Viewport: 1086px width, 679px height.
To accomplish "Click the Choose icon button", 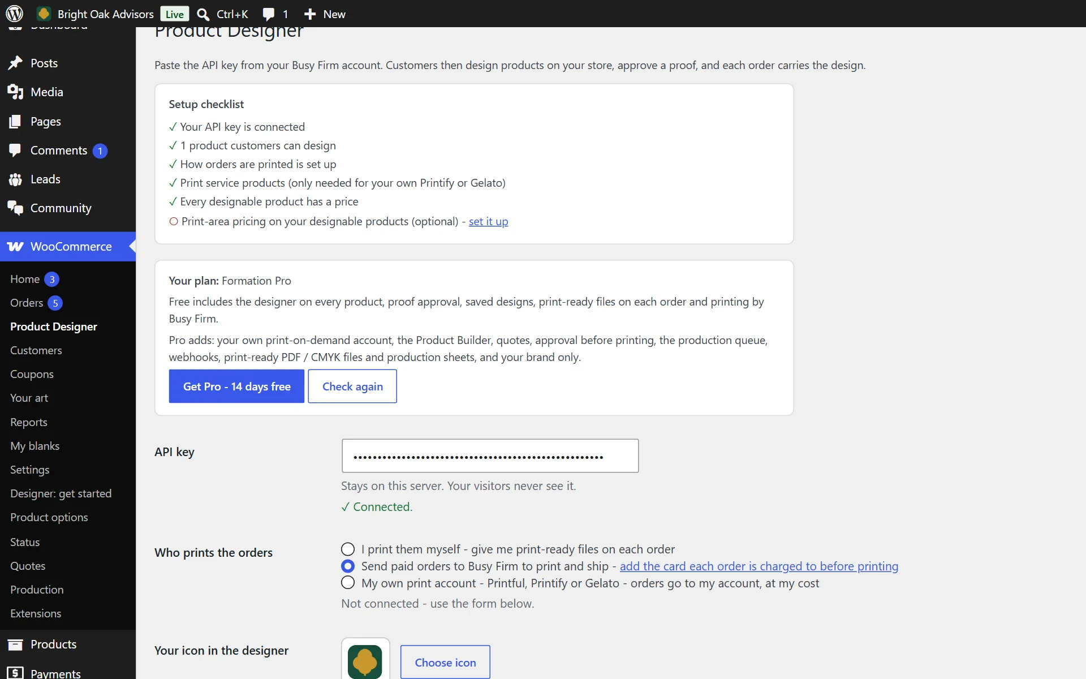I will click(x=445, y=662).
